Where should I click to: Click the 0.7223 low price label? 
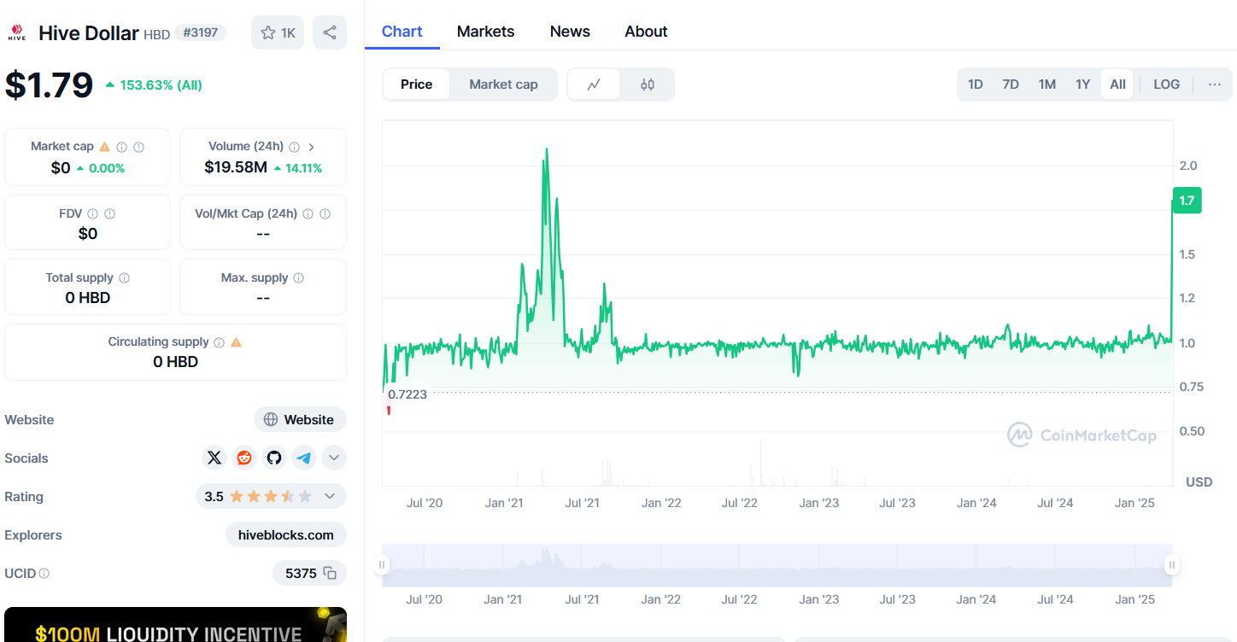407,394
